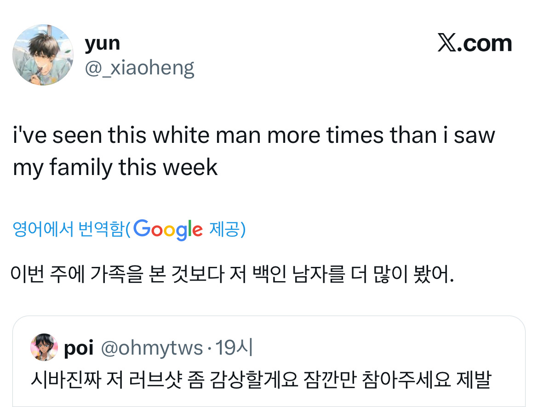Click the "제공)" text after Google
The width and height of the screenshot is (538, 407).
227,229
